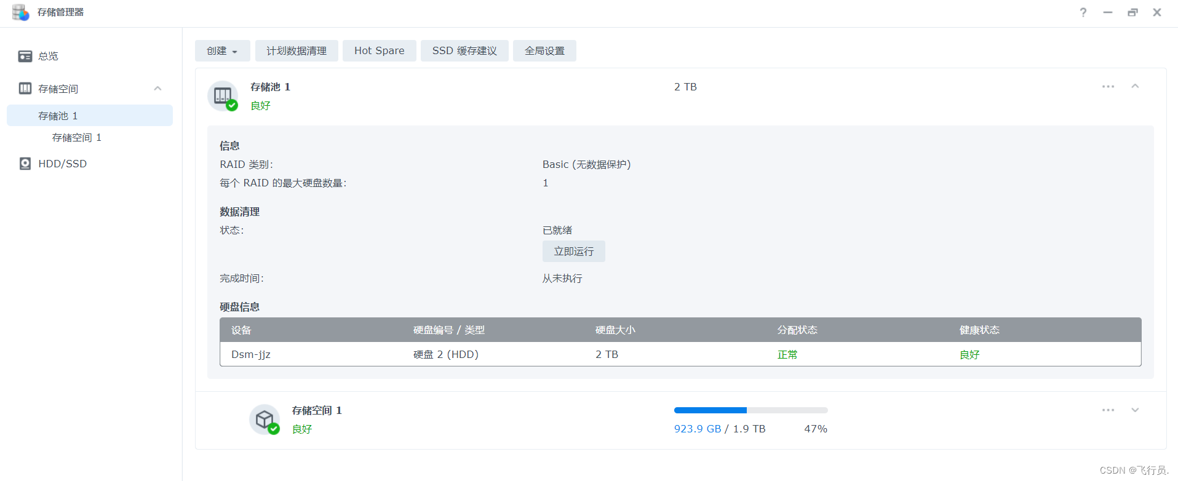Open the Hot Spare settings
The height and width of the screenshot is (481, 1178).
pos(379,51)
